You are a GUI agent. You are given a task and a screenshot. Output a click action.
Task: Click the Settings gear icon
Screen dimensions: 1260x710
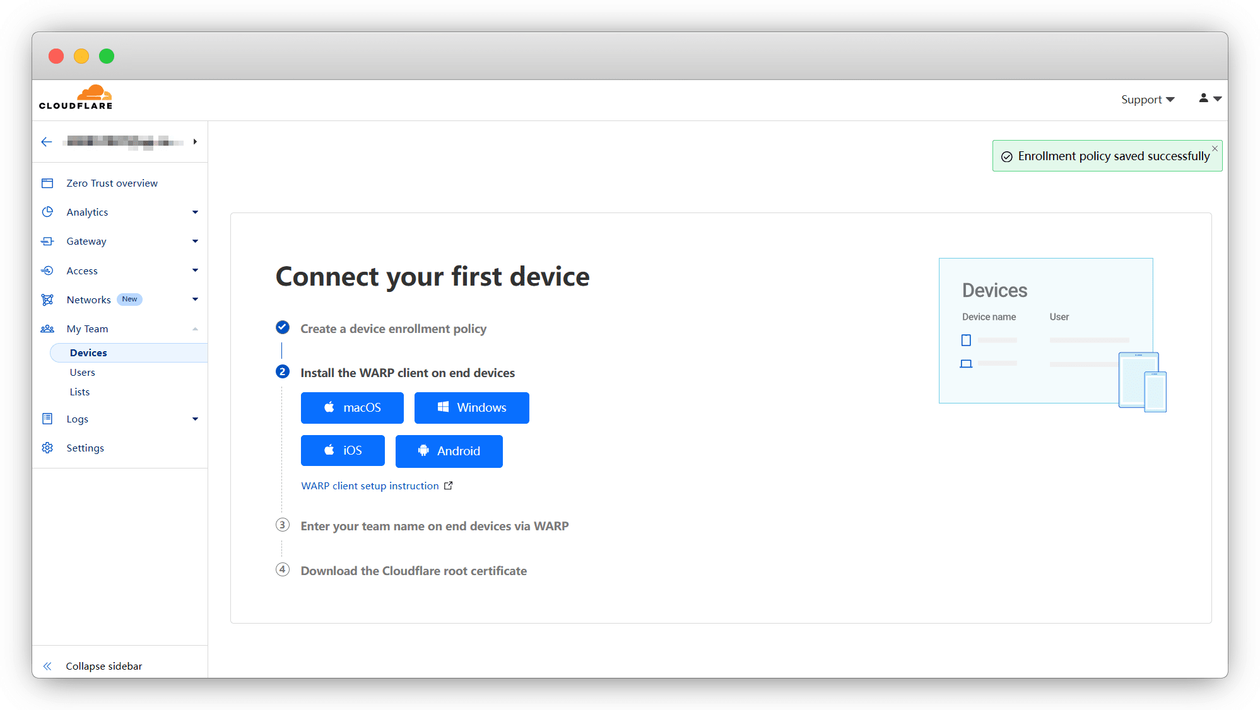(x=47, y=448)
